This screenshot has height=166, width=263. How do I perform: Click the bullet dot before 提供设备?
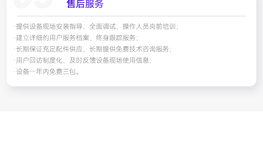pyautogui.click(x=15, y=27)
